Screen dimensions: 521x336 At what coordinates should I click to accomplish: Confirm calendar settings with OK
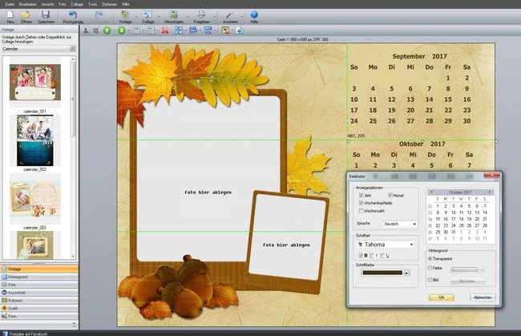pos(442,298)
